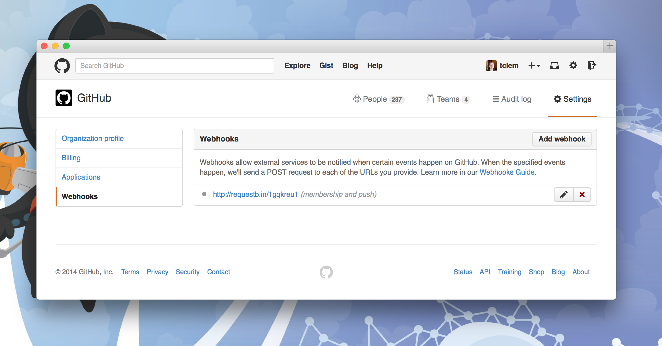Open the Audit log tab

(512, 99)
